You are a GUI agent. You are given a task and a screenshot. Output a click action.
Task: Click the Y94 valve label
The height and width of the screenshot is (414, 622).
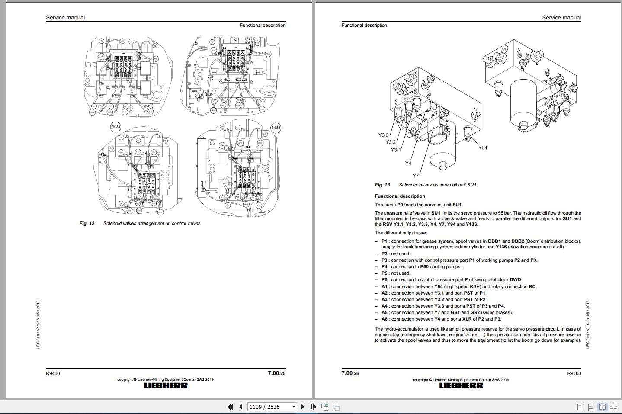[483, 148]
